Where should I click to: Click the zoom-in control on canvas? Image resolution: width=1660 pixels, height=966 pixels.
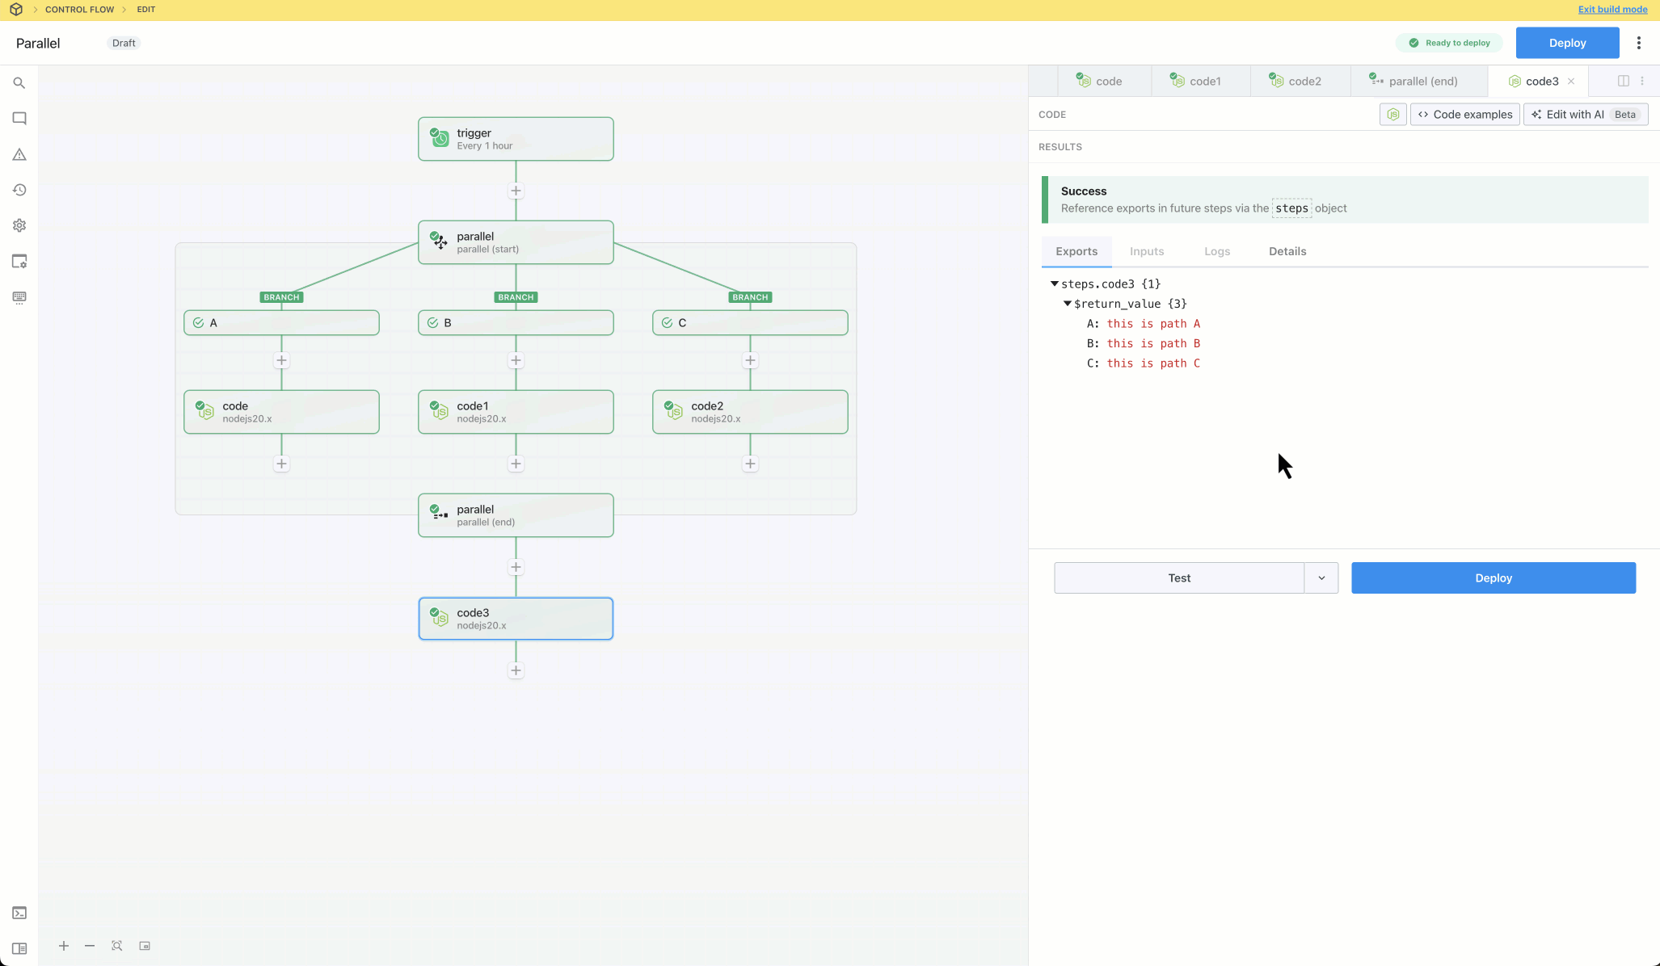63,945
